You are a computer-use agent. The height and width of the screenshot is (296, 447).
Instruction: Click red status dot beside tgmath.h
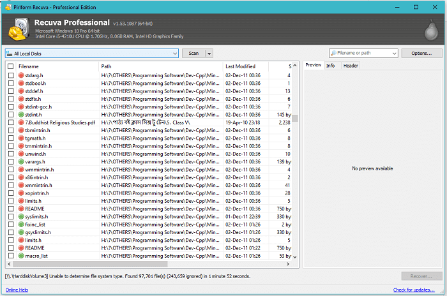click(x=21, y=138)
